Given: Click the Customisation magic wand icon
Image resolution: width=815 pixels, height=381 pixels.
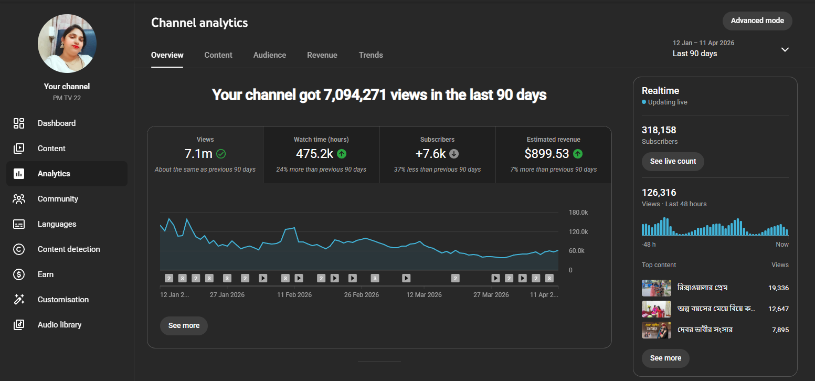Looking at the screenshot, I should [x=19, y=300].
